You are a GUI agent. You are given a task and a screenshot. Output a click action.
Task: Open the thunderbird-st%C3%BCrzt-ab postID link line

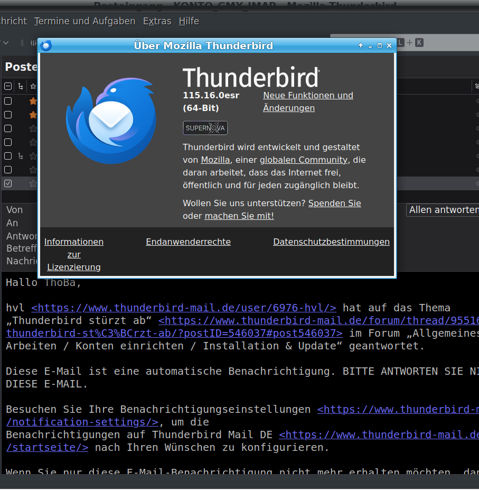(174, 333)
